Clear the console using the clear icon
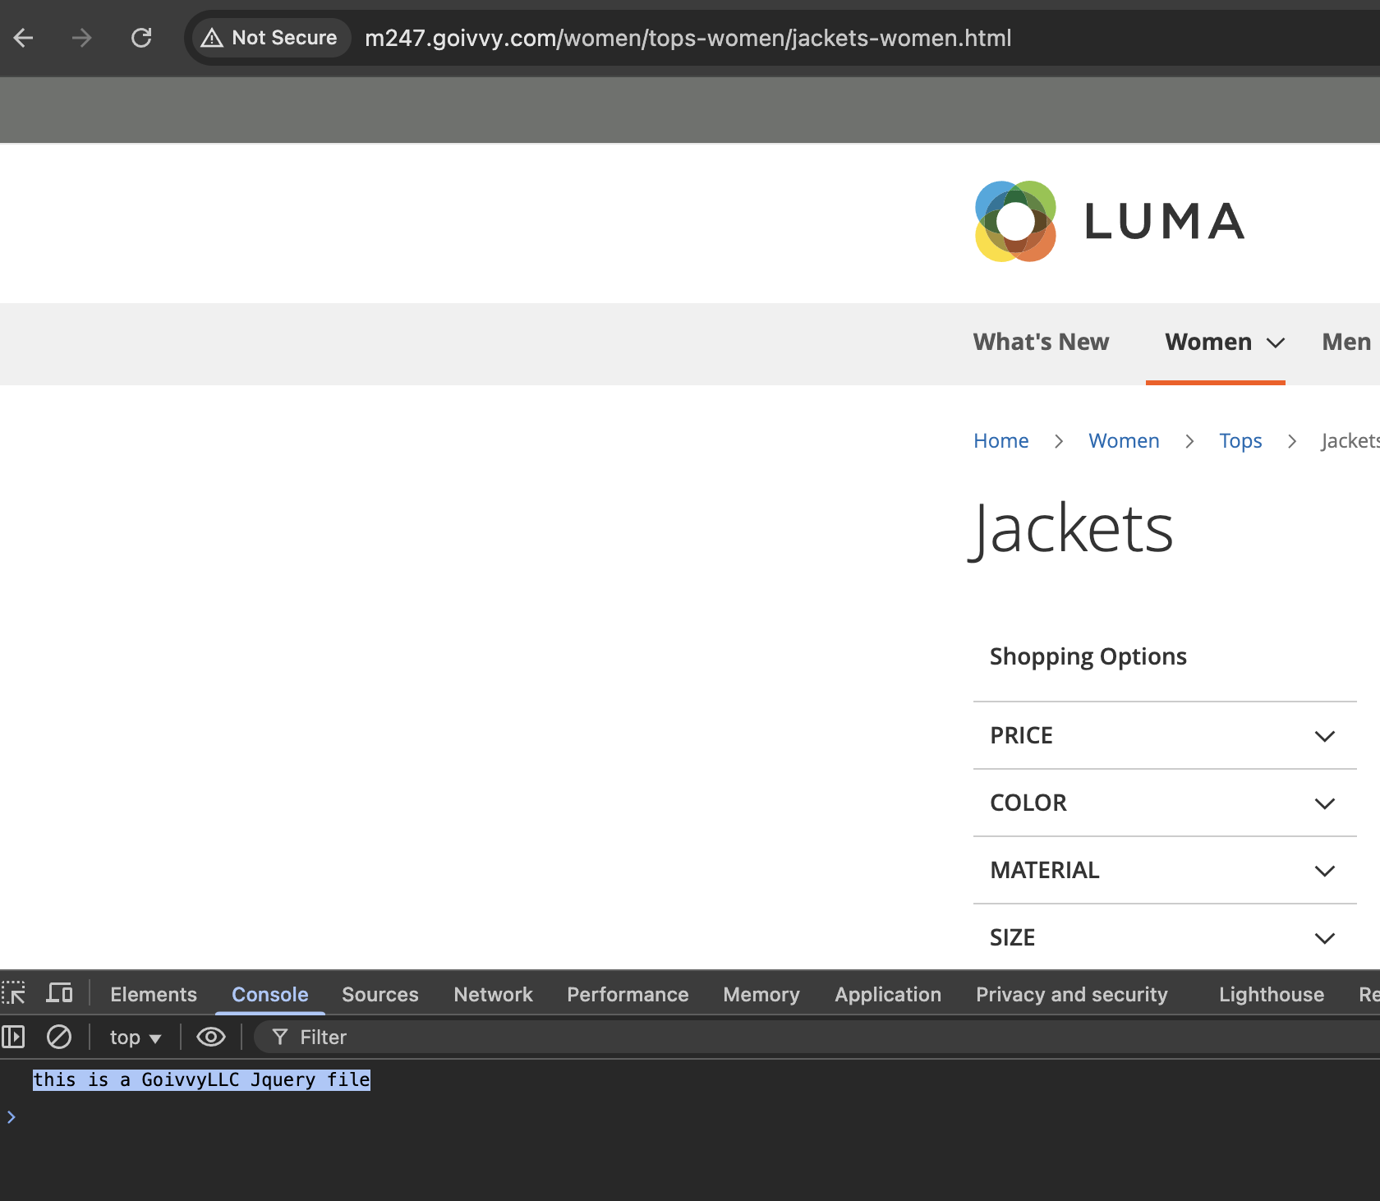The image size is (1380, 1201). [x=58, y=1037]
